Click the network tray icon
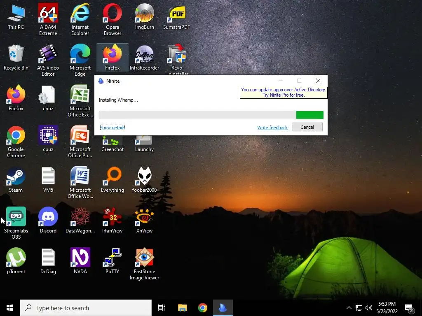 359,308
